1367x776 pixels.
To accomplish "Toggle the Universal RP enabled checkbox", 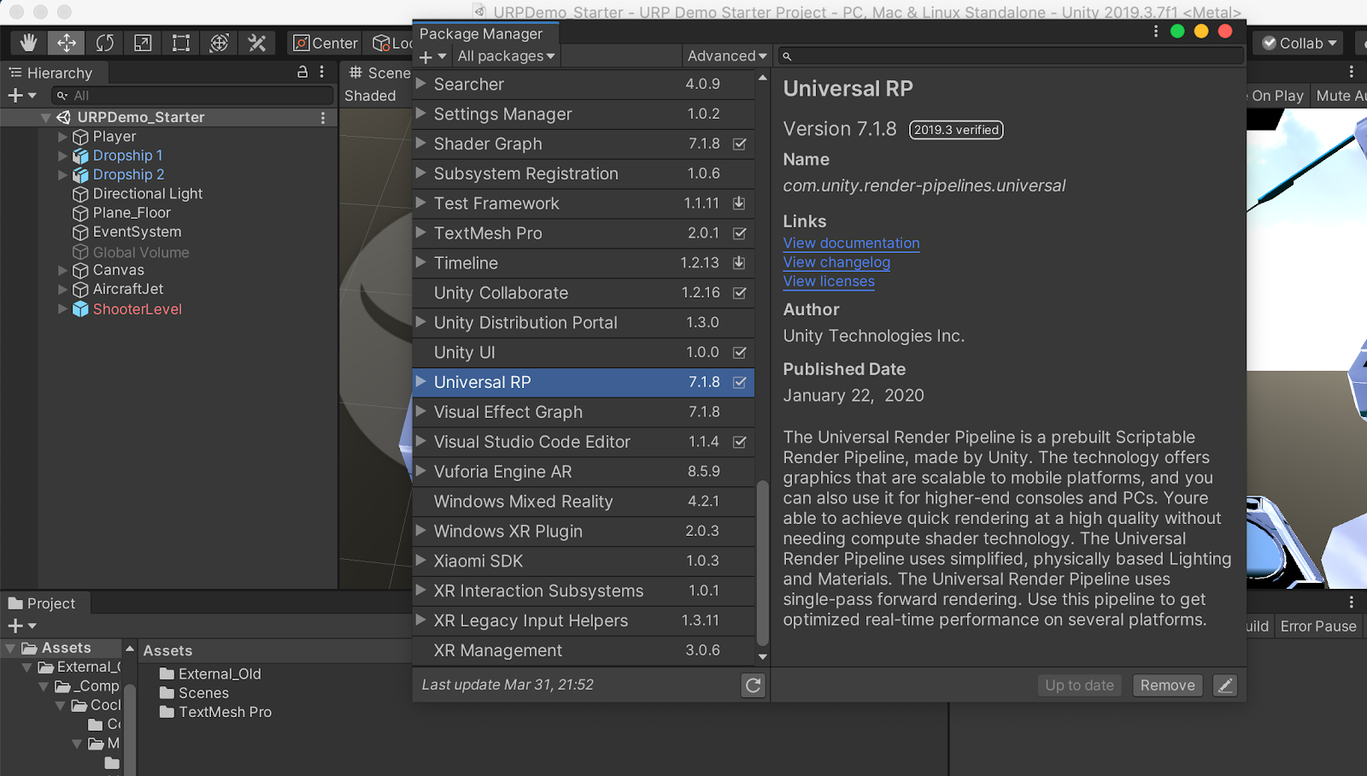I will click(x=738, y=382).
